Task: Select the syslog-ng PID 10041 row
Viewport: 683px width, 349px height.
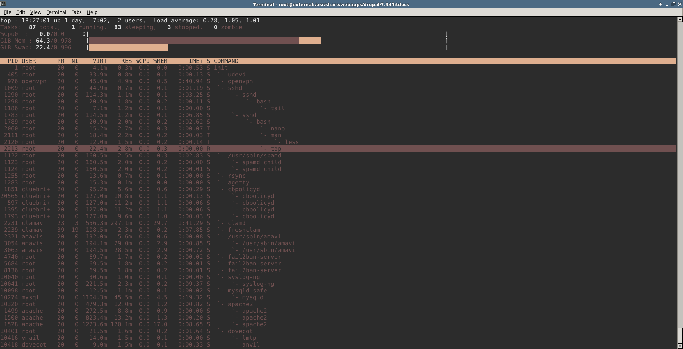Action: click(x=338, y=284)
